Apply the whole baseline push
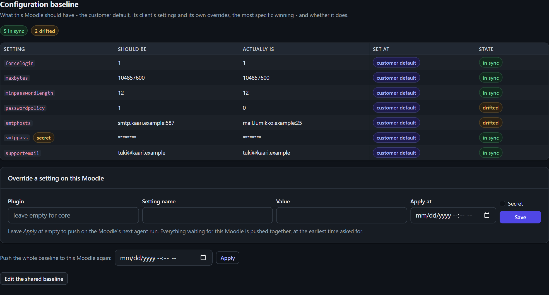Image resolution: width=549 pixels, height=295 pixels. (x=228, y=258)
